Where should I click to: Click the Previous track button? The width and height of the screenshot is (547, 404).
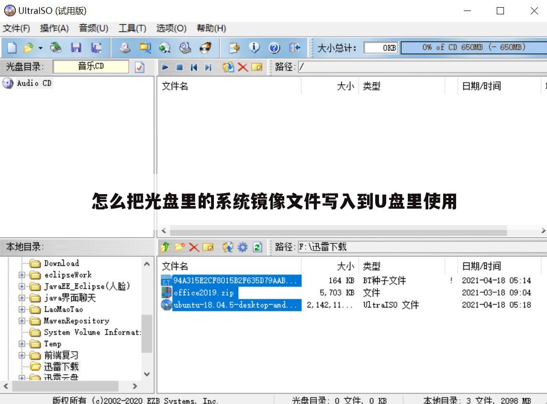[x=194, y=67]
